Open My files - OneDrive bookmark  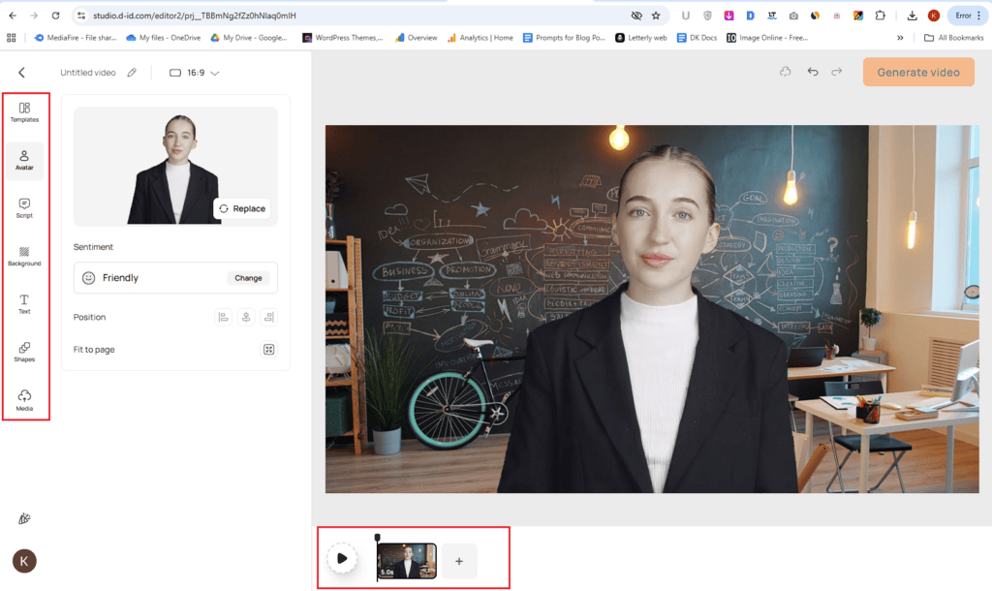pyautogui.click(x=163, y=38)
